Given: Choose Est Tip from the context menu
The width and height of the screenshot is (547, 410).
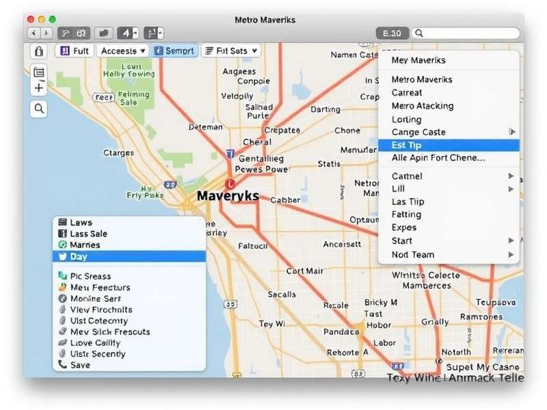Looking at the screenshot, I should [x=449, y=145].
